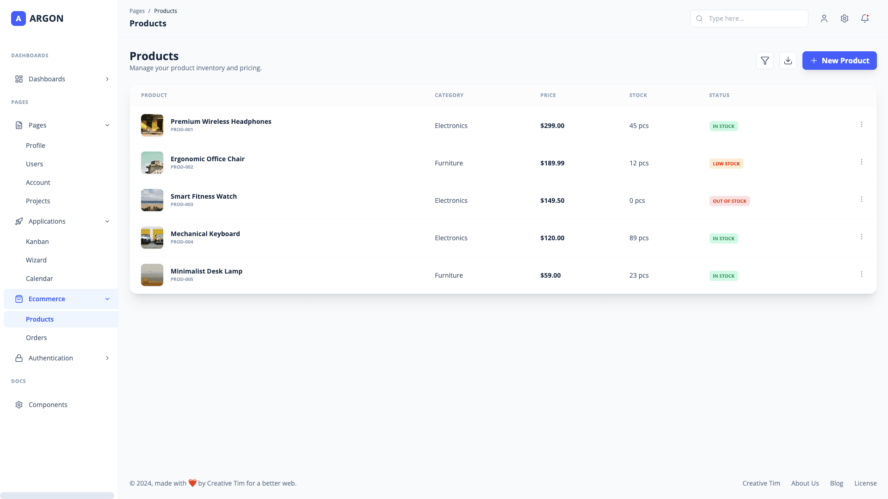Click the search input field

pos(749,18)
